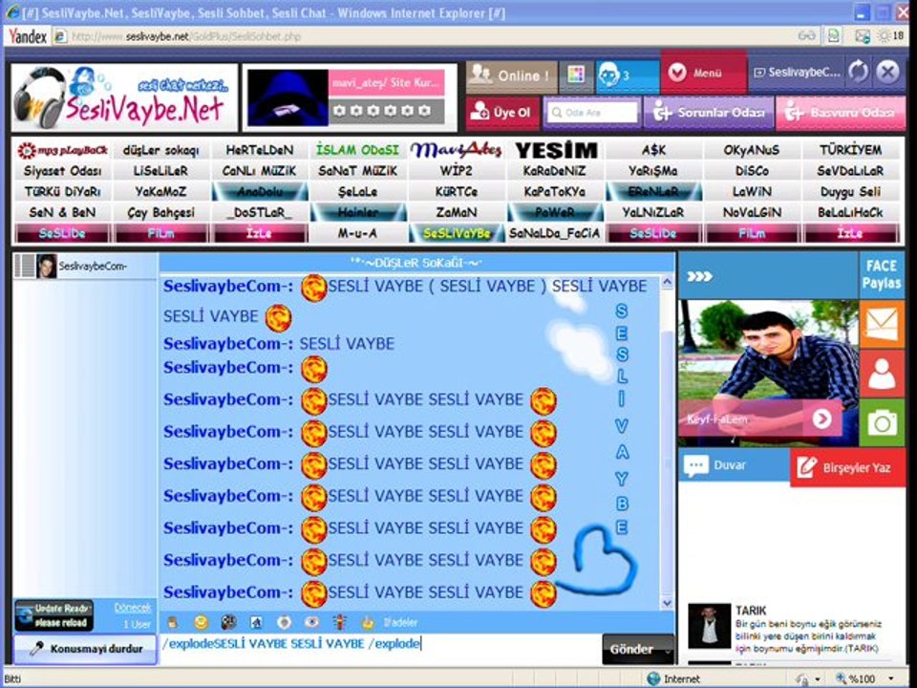Select the KaPaToKYa room
Screen dimensions: 917x688
(556, 192)
